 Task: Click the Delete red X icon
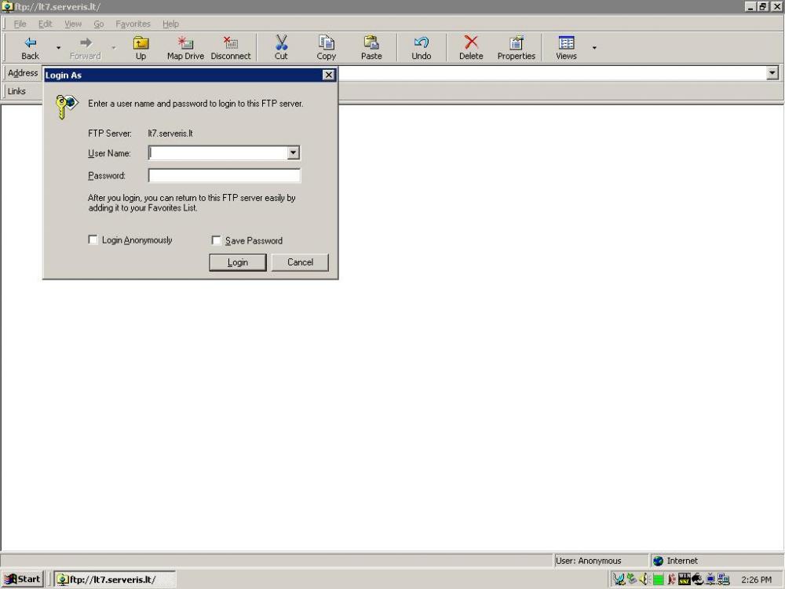[471, 43]
